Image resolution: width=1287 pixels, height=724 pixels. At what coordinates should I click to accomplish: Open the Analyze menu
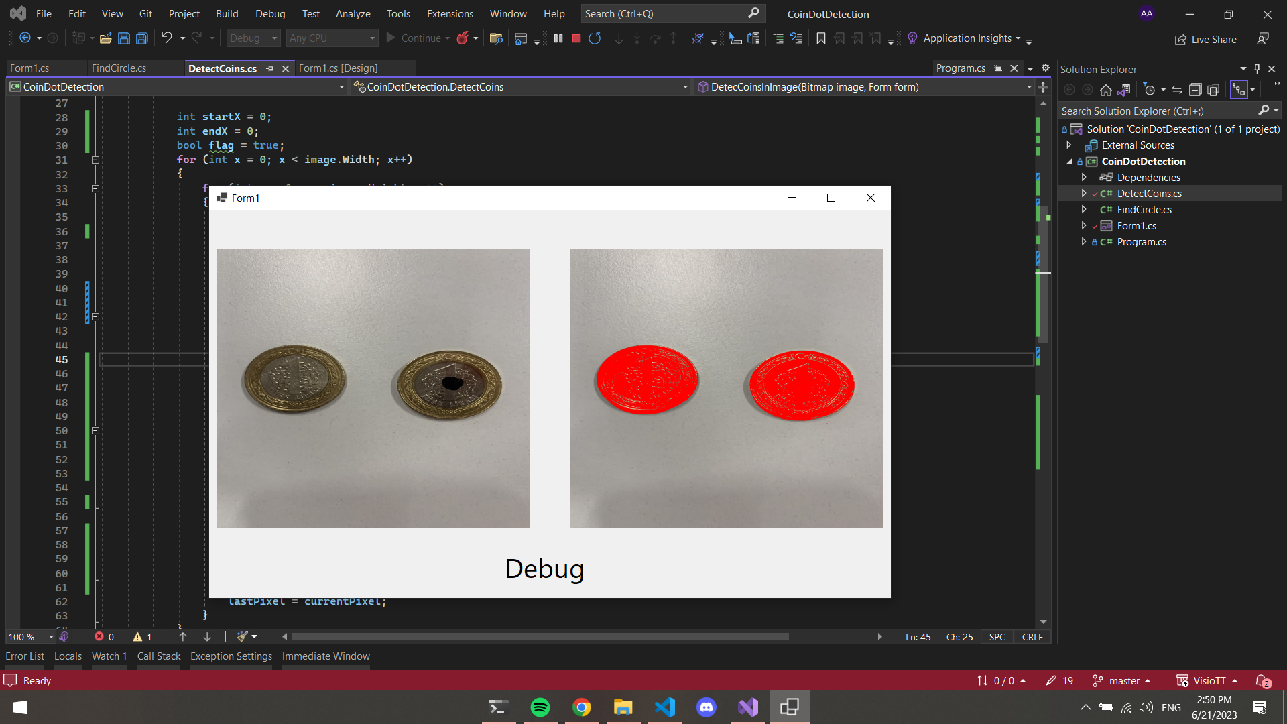point(353,13)
